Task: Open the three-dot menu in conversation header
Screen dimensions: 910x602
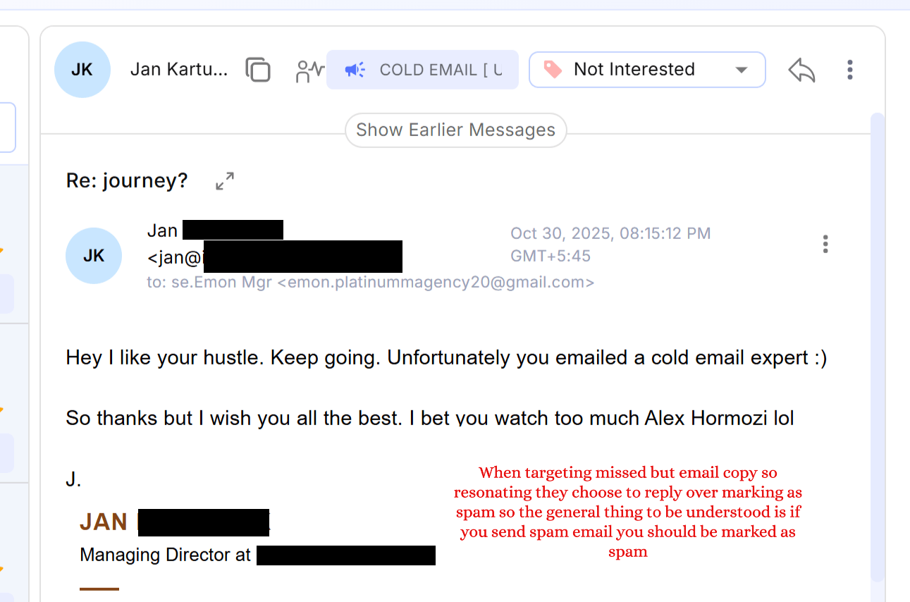Action: (x=850, y=70)
